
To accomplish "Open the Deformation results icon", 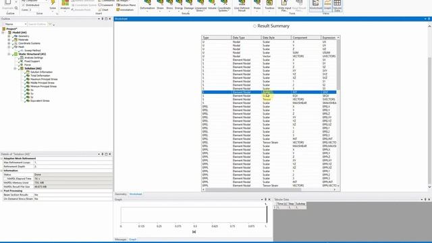I will click(147, 3).
